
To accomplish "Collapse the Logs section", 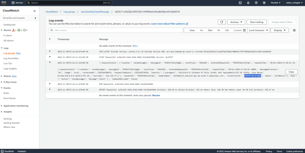I will (2, 48).
